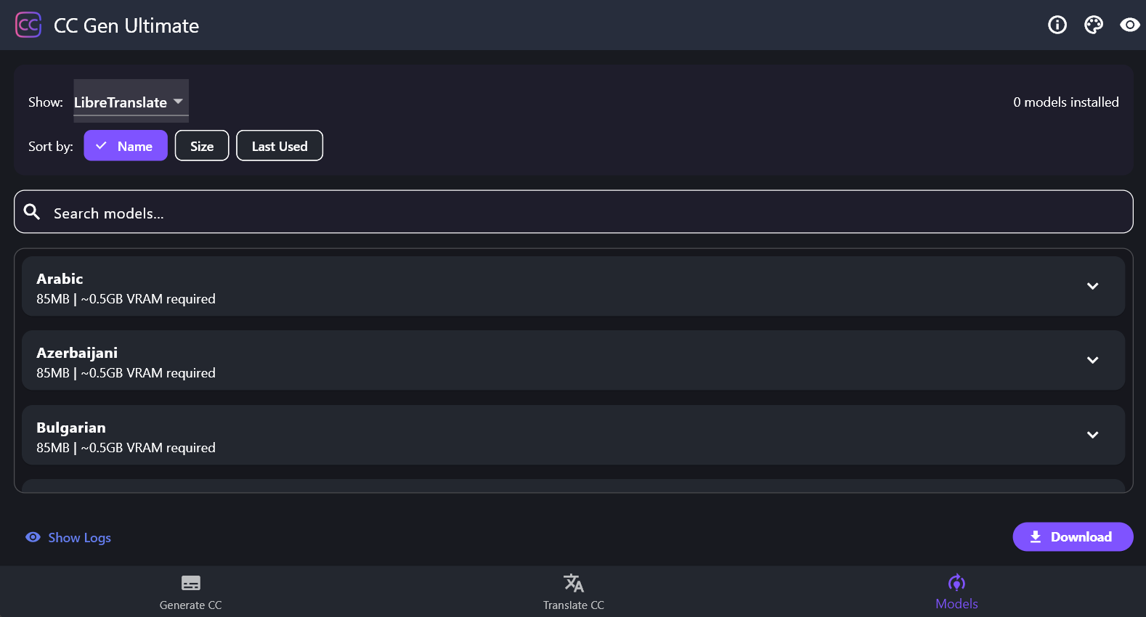This screenshot has width=1146, height=617.
Task: Select Size as the sort order
Action: coord(201,145)
